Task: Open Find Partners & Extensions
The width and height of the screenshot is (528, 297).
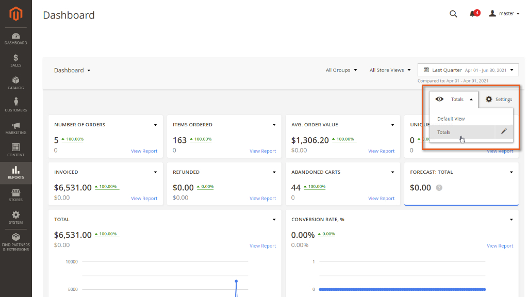Action: pyautogui.click(x=16, y=242)
